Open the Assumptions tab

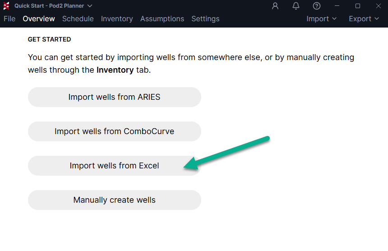click(162, 19)
